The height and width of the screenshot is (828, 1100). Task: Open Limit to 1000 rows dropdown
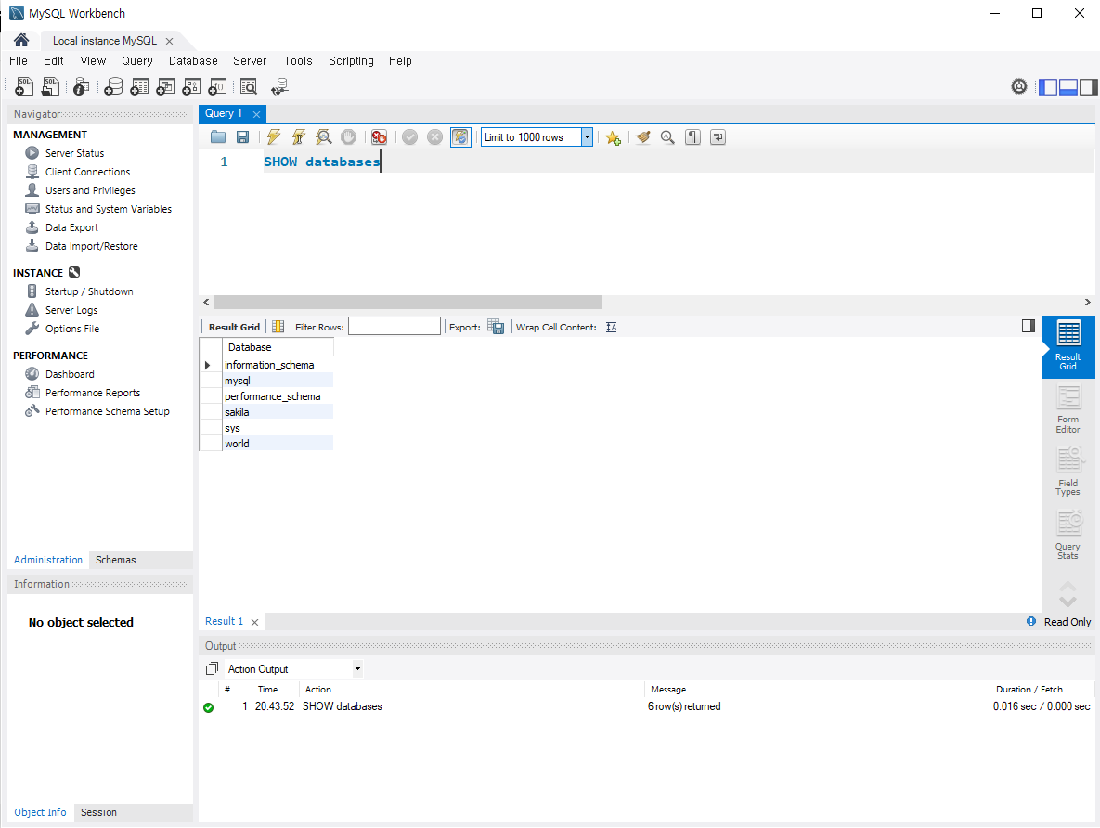[x=587, y=136]
